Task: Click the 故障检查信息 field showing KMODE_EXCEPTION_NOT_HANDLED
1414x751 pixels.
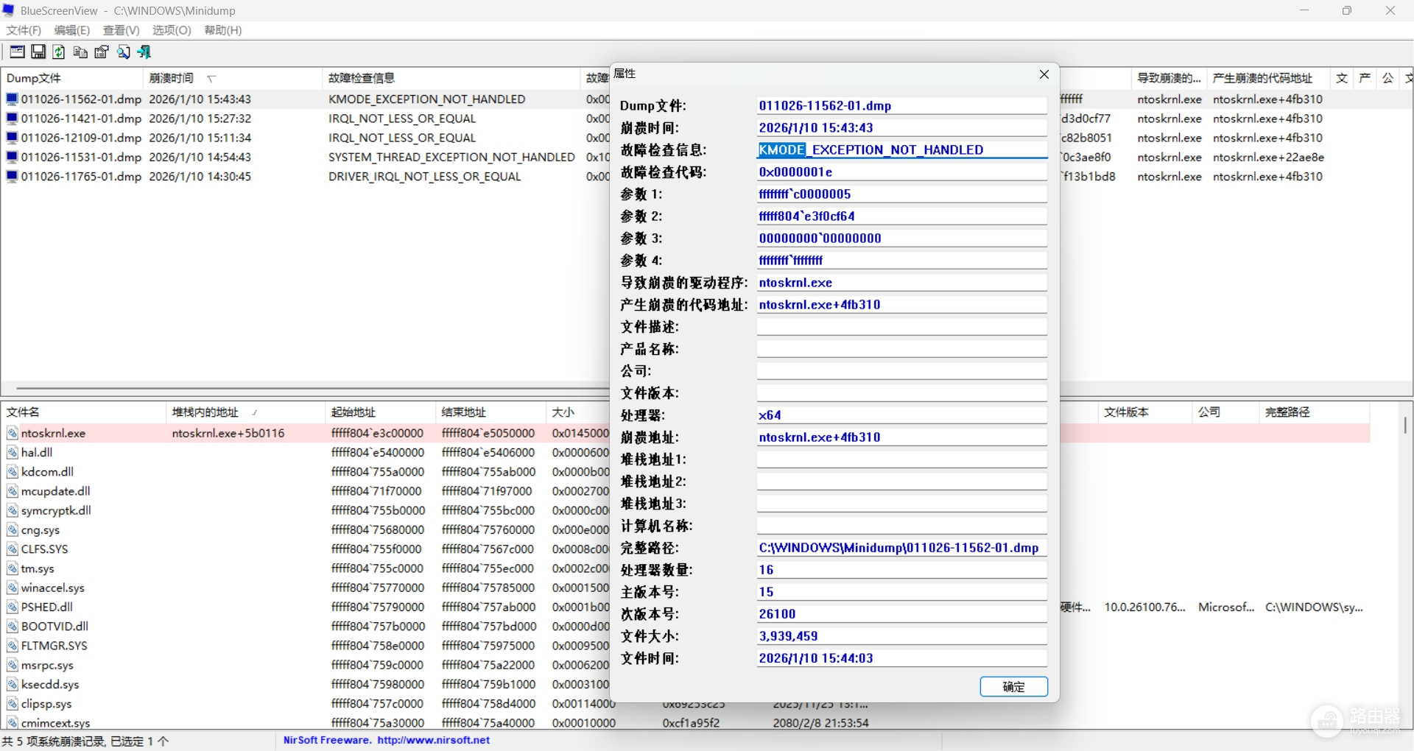Action: 902,150
